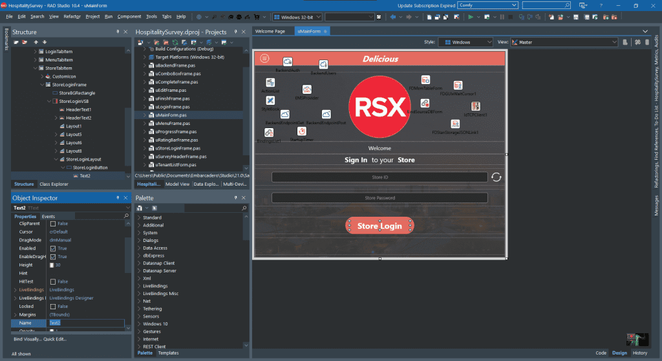Select the BackendEndpointPost component icon

tap(326, 114)
